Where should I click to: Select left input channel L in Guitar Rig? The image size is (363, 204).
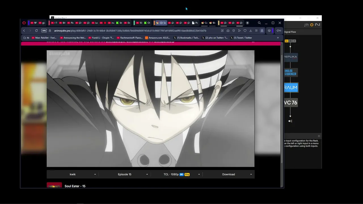(x=286, y=41)
